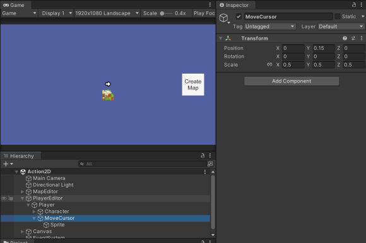This screenshot has width=366, height=243.
Task: Collapse the MoveCursor object
Action: 34,218
